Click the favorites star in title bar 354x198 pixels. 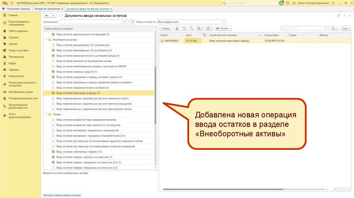tap(294, 3)
